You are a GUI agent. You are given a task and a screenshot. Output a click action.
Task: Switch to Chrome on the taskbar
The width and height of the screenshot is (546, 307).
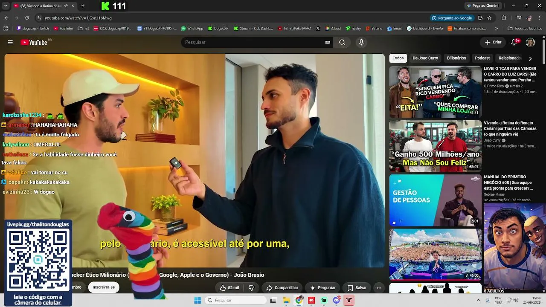point(299,300)
